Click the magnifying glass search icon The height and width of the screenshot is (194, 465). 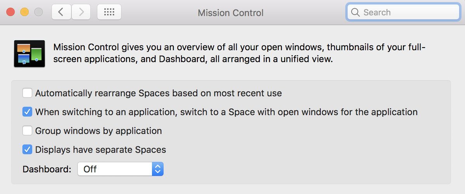click(x=355, y=12)
